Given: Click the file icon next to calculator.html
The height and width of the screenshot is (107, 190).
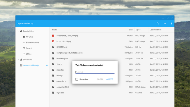Looking at the screenshot, I should pos(53,87).
